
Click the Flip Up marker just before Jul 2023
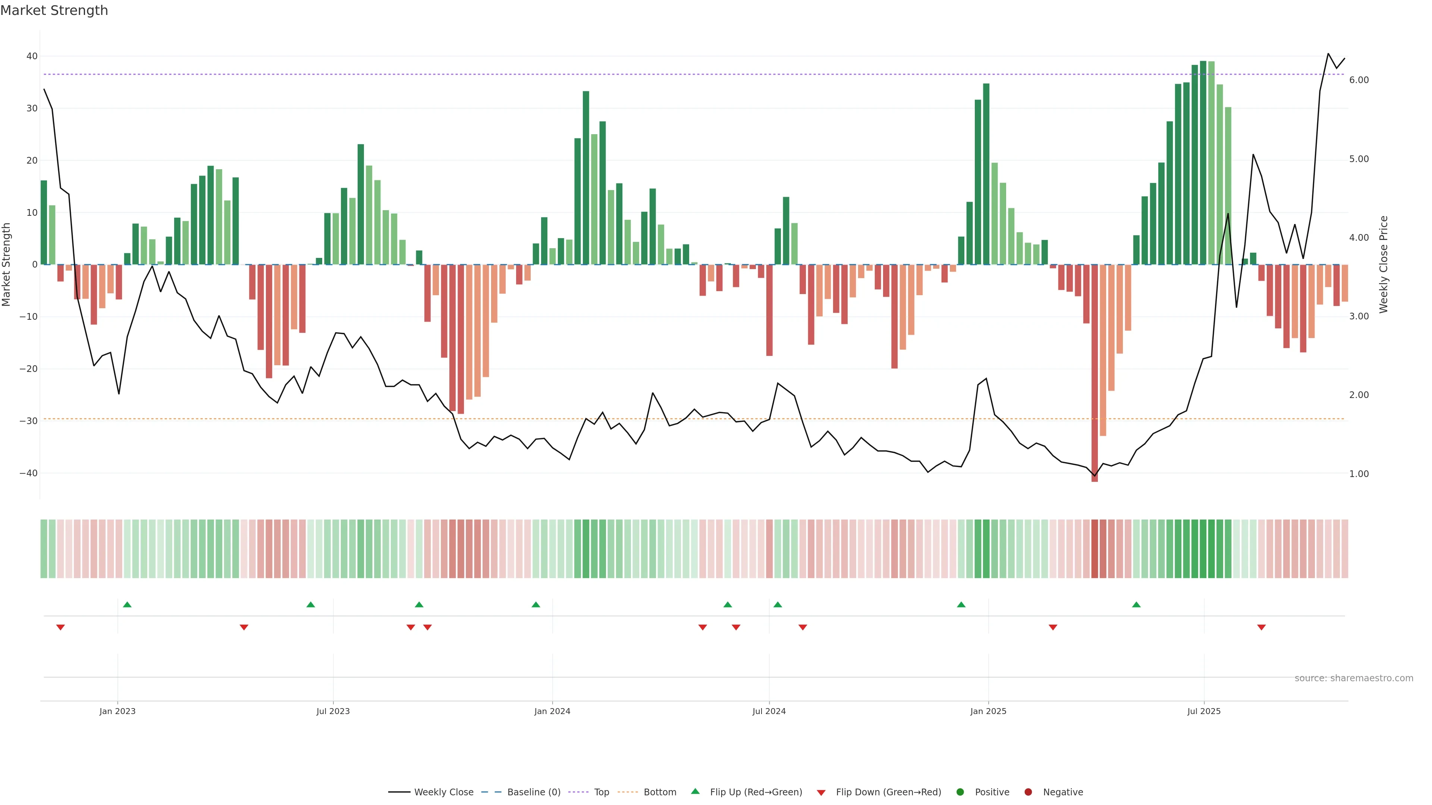point(311,604)
